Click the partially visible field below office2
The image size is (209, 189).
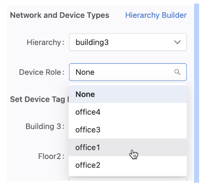(128, 179)
